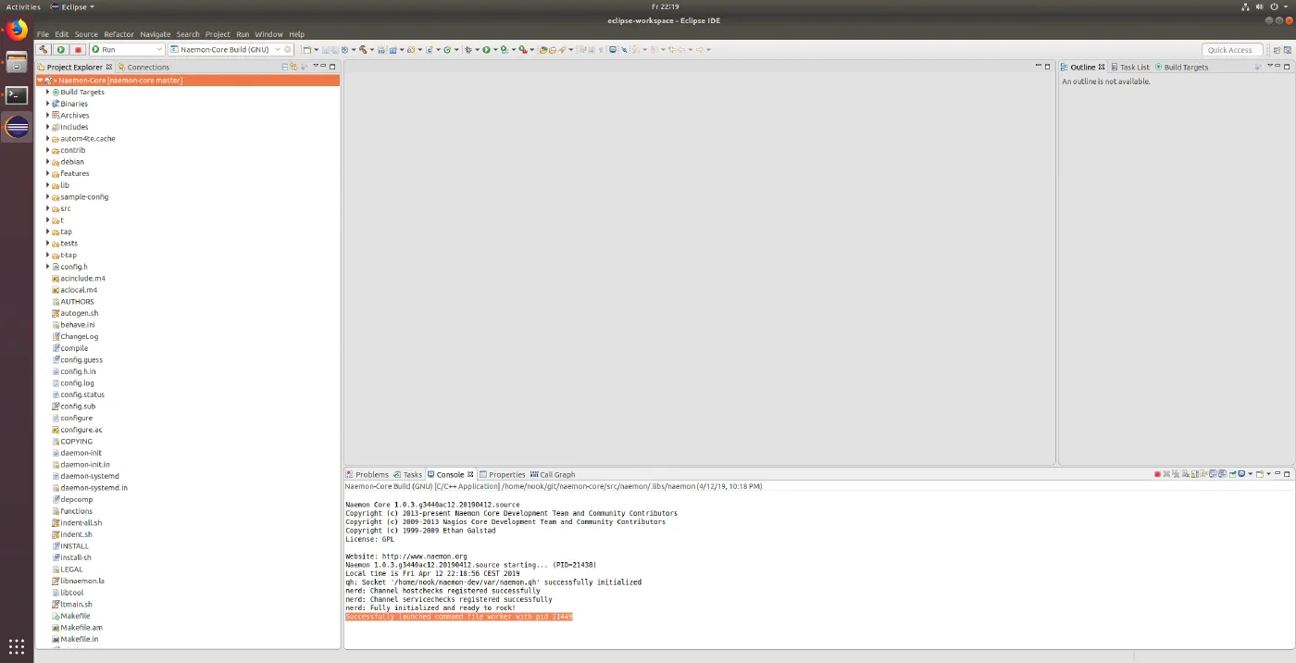Viewport: 1296px width, 663px height.
Task: Toggle Link with Editor in Project Explorer
Action: pyautogui.click(x=294, y=67)
